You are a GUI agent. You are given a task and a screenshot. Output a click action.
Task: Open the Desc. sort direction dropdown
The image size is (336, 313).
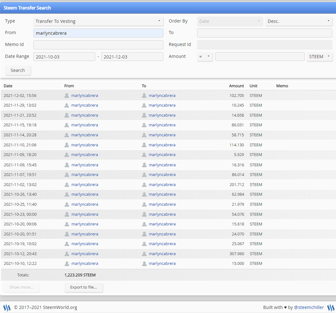[299, 21]
